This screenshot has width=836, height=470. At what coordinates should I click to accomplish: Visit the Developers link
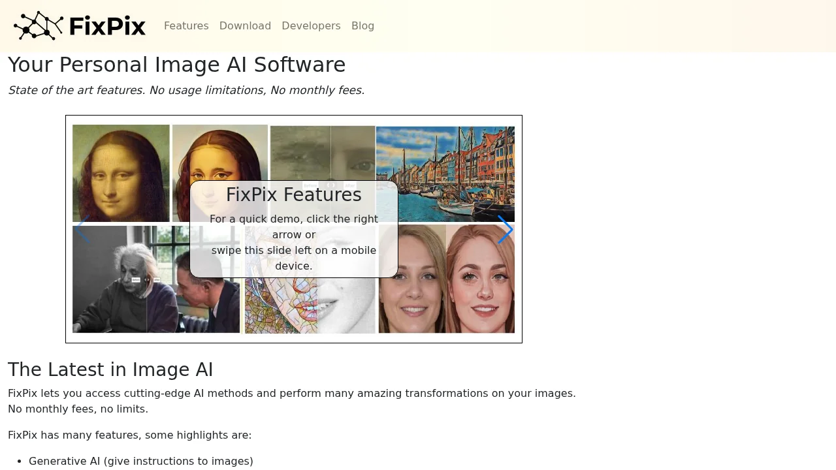click(x=311, y=26)
